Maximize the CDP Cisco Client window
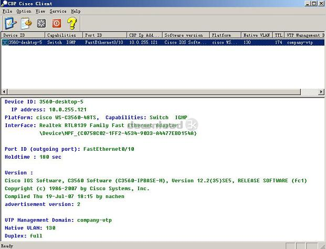 314,3
